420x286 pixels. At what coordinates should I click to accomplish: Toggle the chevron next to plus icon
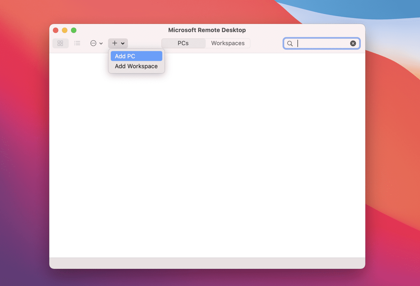click(x=123, y=43)
